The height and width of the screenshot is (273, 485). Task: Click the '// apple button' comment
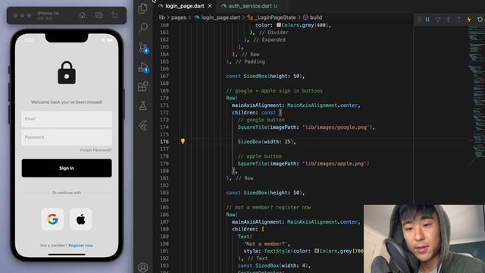[x=259, y=156]
